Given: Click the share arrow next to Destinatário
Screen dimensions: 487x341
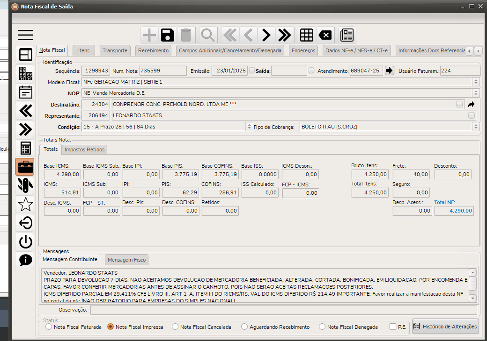Looking at the screenshot, I should [x=471, y=104].
